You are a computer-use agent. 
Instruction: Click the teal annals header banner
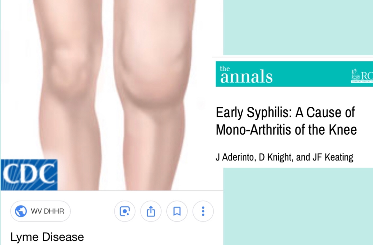pos(294,74)
